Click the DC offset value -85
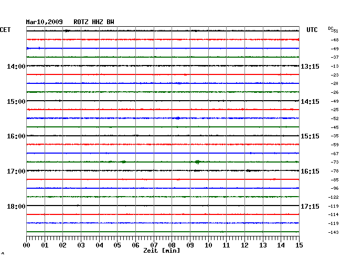This screenshot has height=259, width=341. [335, 180]
